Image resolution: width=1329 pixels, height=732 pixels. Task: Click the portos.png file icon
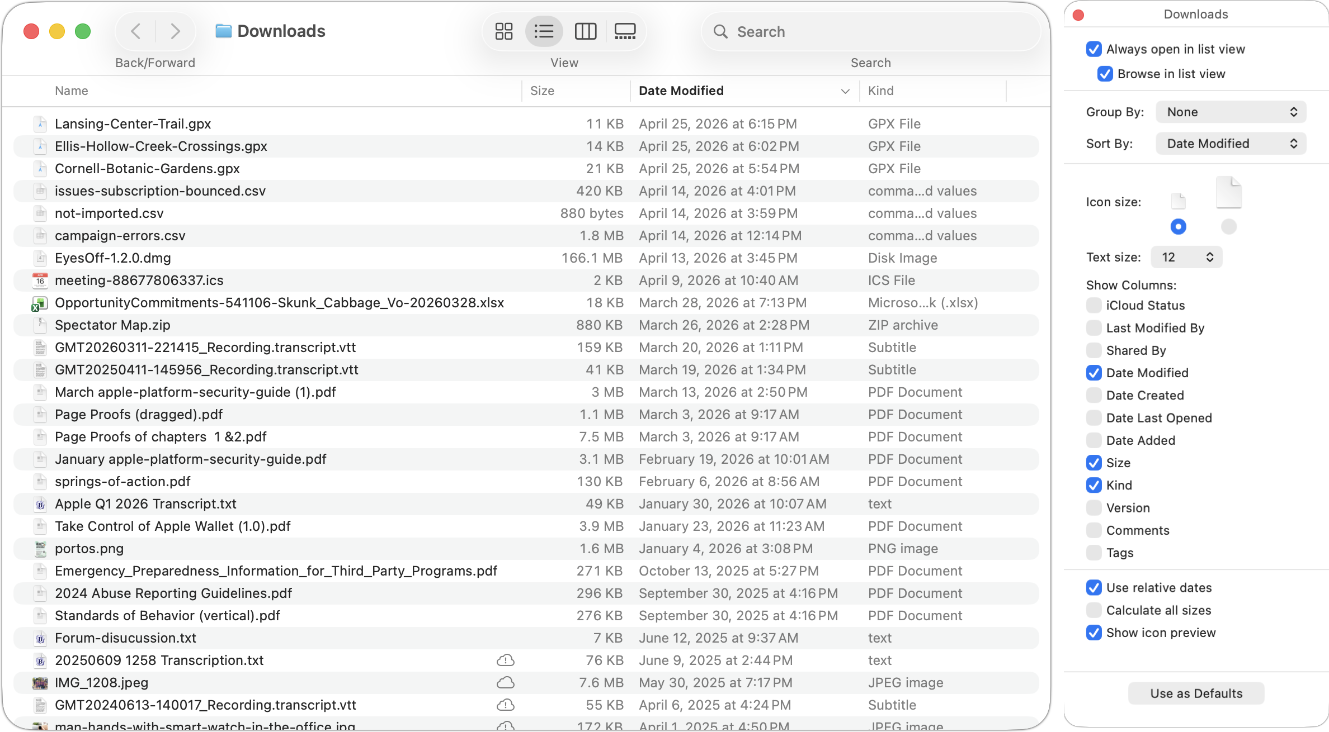pyautogui.click(x=40, y=549)
